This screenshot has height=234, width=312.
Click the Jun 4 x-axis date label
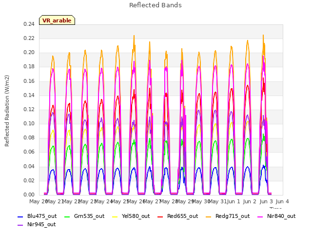[282, 201]
